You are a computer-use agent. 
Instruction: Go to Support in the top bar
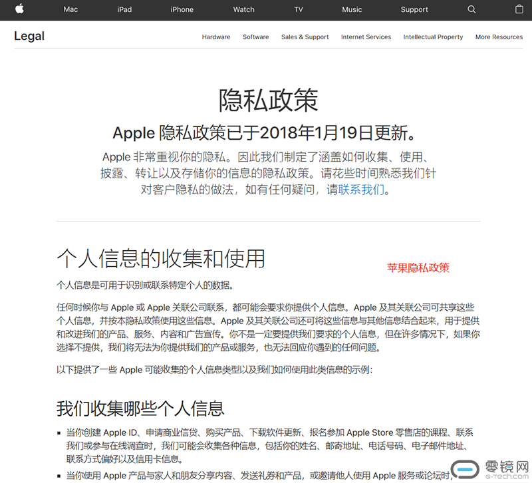414,9
